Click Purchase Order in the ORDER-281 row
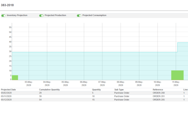This screenshot has height=125, width=188. (x=122, y=96)
